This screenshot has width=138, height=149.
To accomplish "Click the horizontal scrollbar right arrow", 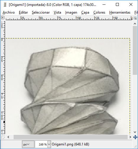I will tap(130, 137).
